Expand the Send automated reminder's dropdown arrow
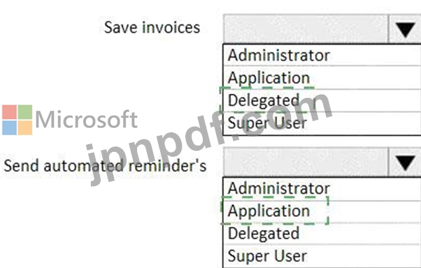The height and width of the screenshot is (268, 421). click(x=405, y=162)
